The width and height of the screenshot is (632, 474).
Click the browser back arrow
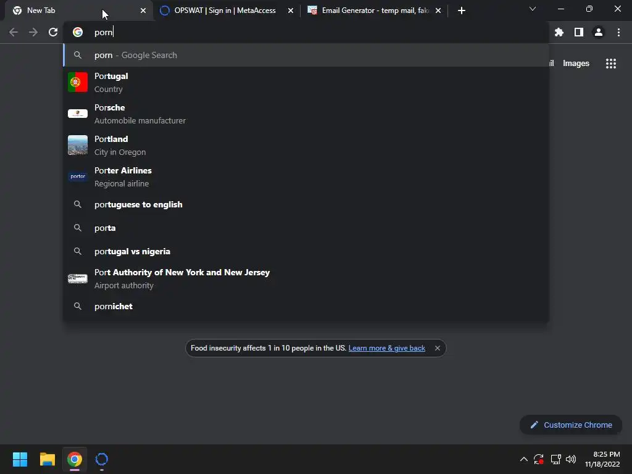point(14,32)
